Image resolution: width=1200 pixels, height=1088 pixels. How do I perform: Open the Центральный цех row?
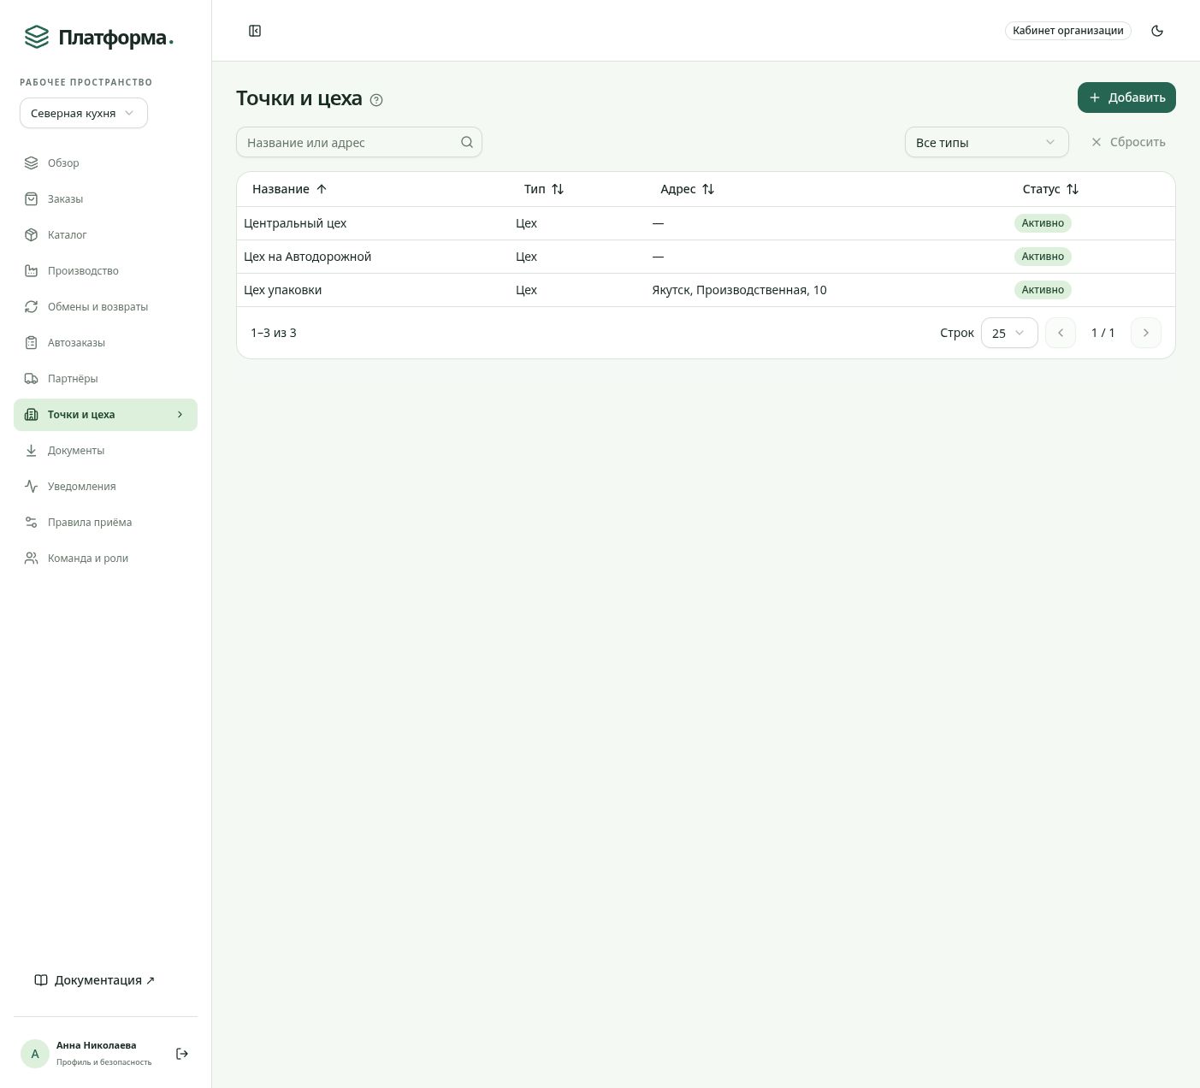(x=706, y=223)
